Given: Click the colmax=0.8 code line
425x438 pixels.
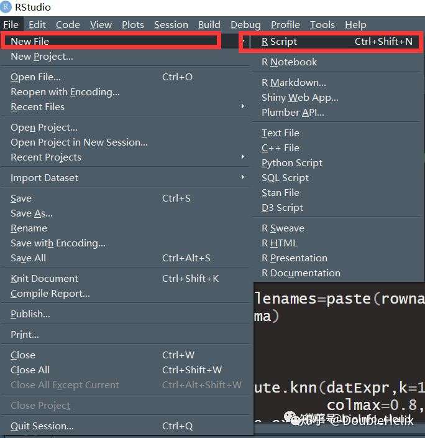Looking at the screenshot, I should tap(376, 405).
